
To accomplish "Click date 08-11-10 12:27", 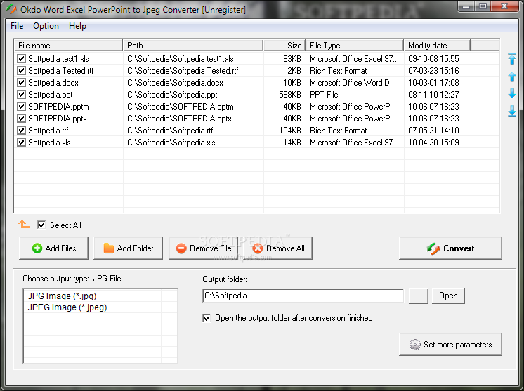I will [x=433, y=95].
